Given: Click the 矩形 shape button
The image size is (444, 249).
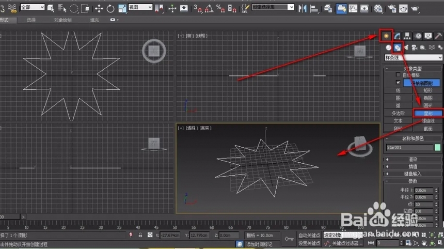Looking at the screenshot, I should tap(428, 90).
